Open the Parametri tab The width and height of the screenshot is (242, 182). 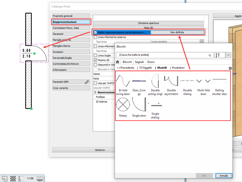coord(71,34)
